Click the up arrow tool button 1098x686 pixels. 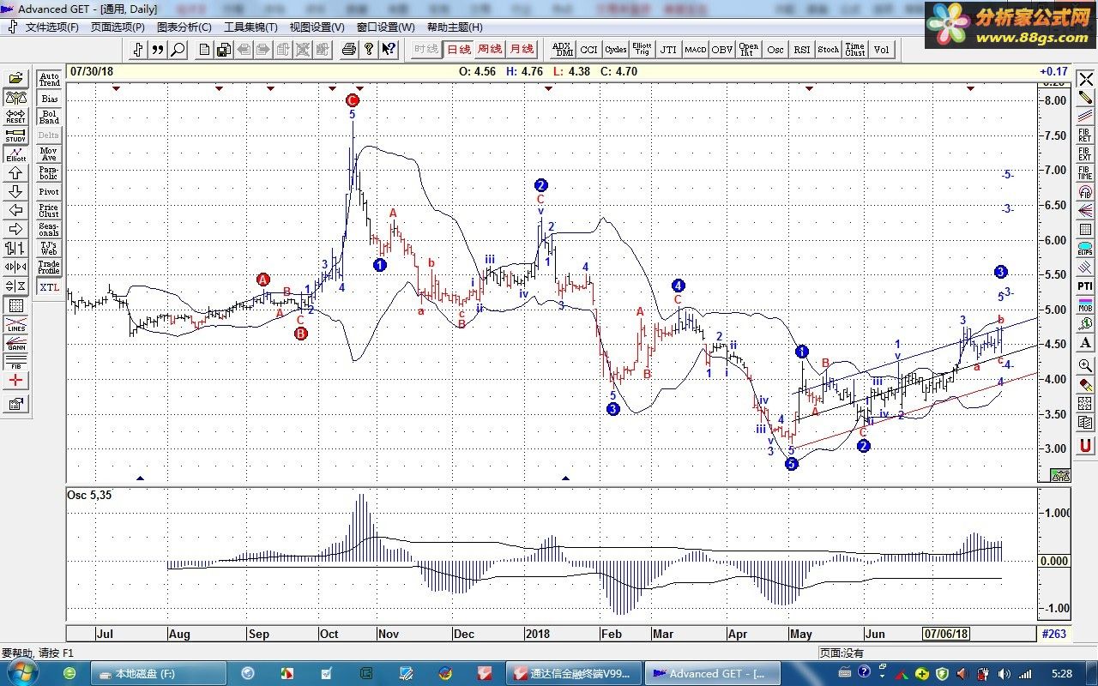15,172
